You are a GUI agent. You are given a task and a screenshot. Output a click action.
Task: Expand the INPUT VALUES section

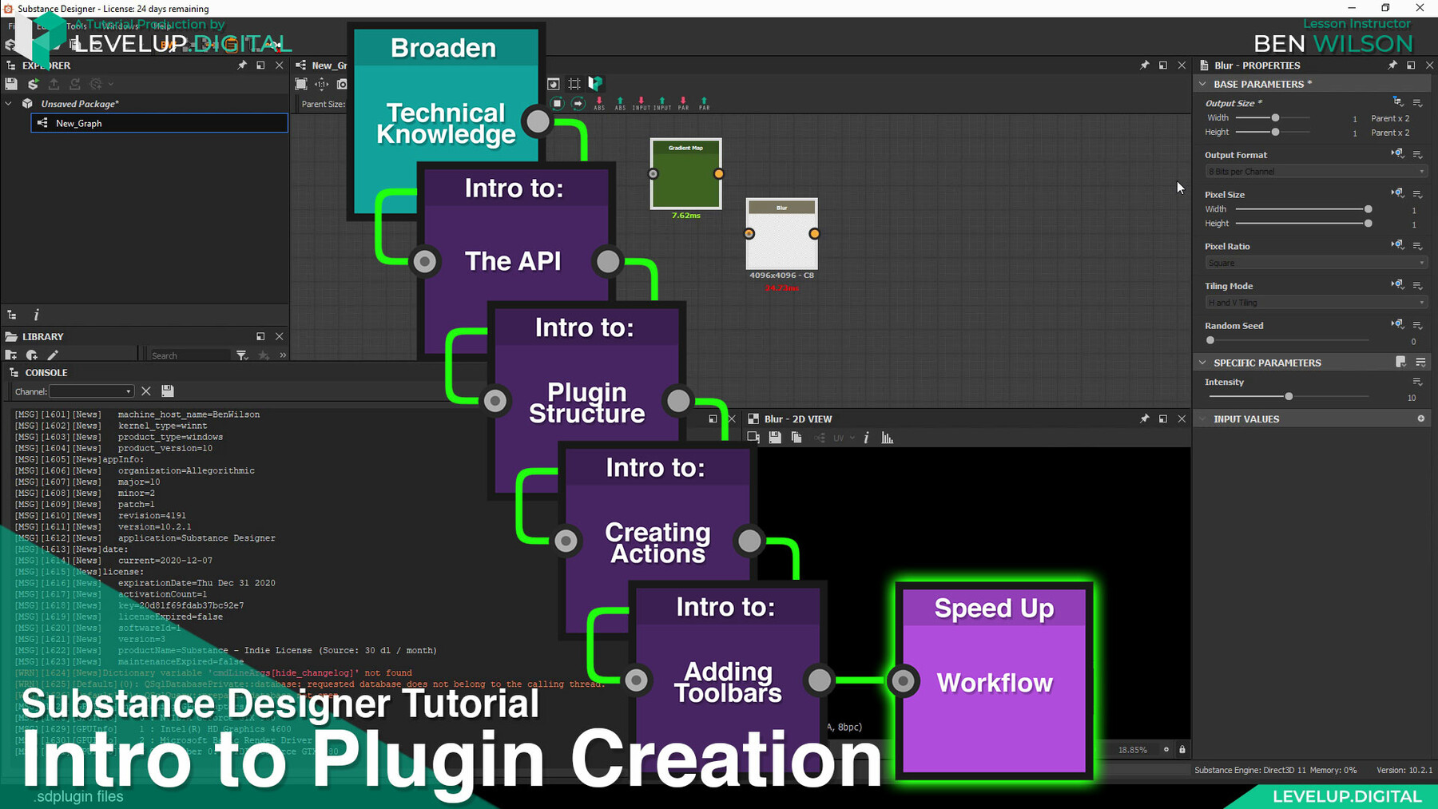click(1204, 418)
